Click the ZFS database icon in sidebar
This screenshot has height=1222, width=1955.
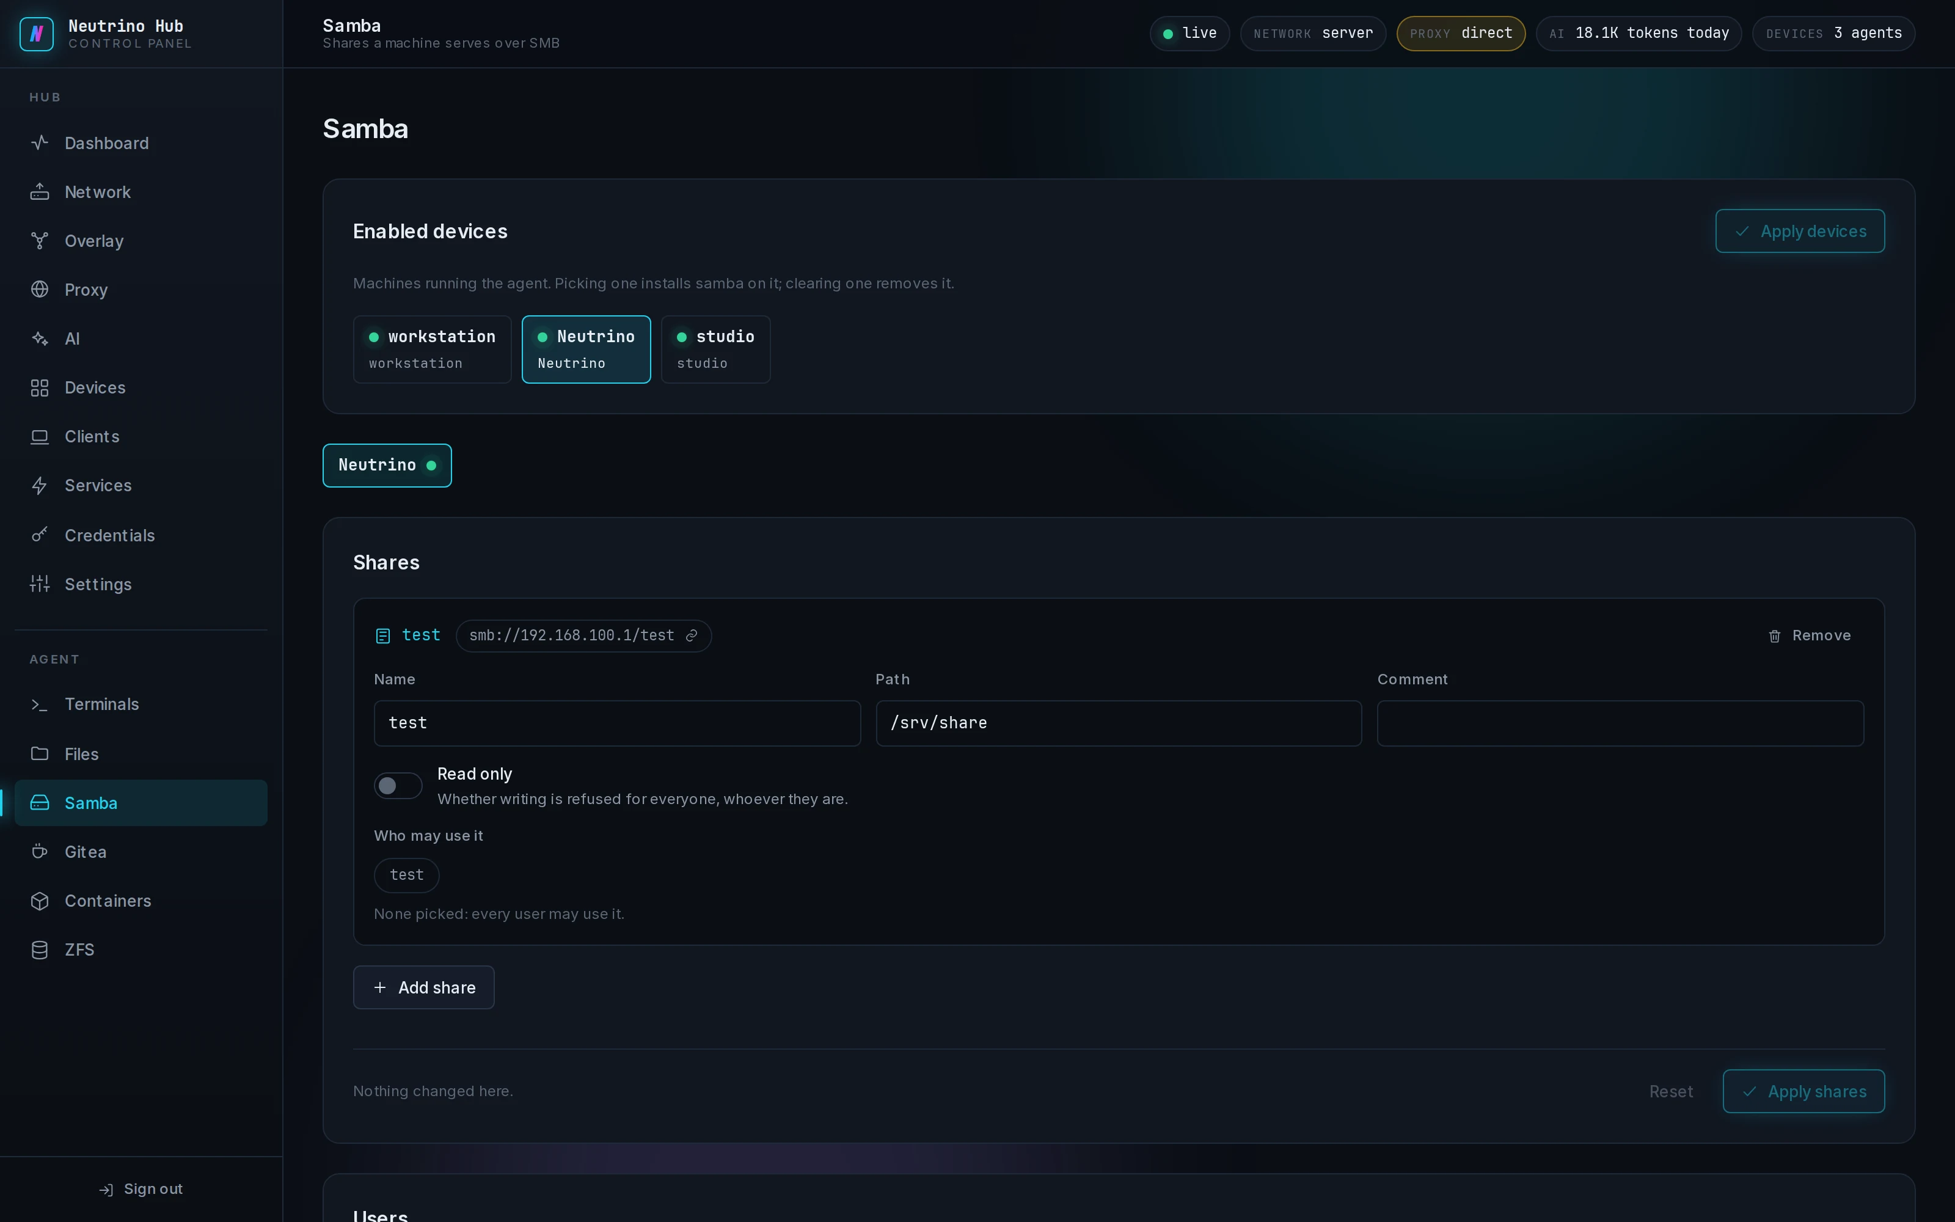point(40,949)
